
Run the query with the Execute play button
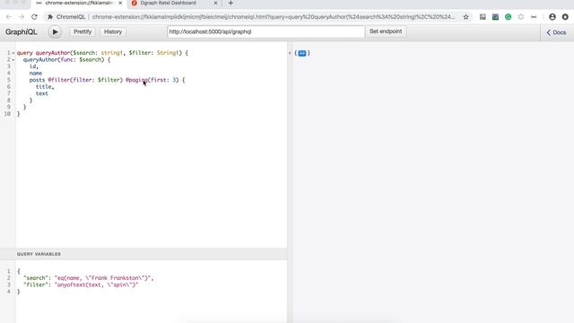pyautogui.click(x=55, y=32)
